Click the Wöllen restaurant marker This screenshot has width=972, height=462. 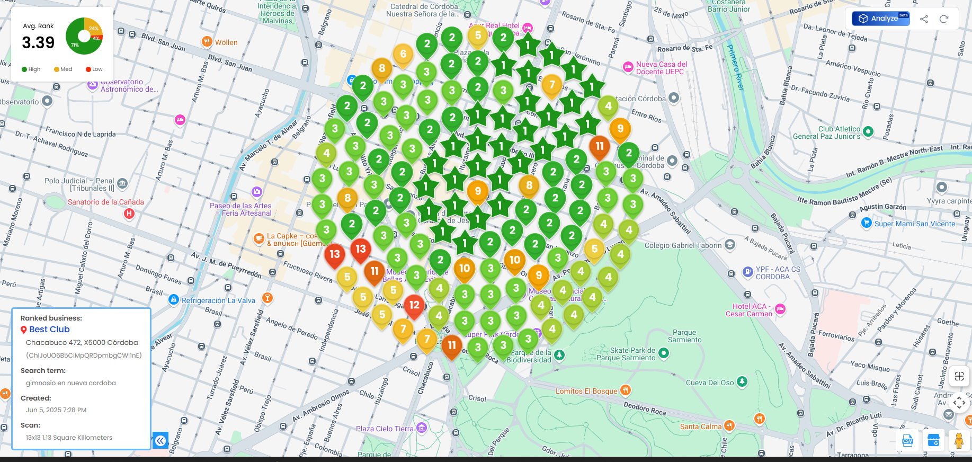pos(207,42)
